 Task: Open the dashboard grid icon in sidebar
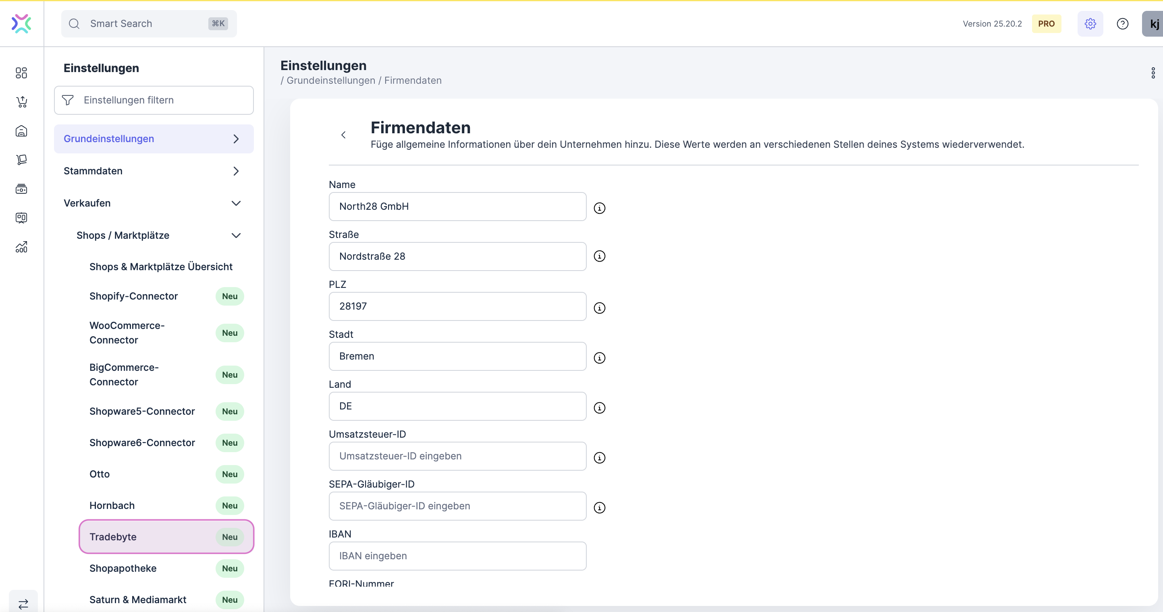click(21, 72)
